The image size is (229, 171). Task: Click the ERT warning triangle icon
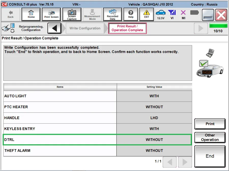(x=147, y=14)
